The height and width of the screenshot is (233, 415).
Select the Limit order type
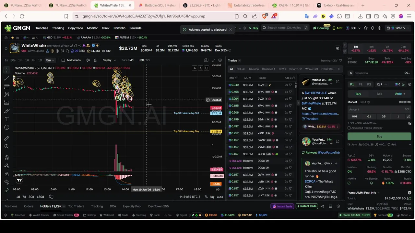pyautogui.click(x=363, y=102)
